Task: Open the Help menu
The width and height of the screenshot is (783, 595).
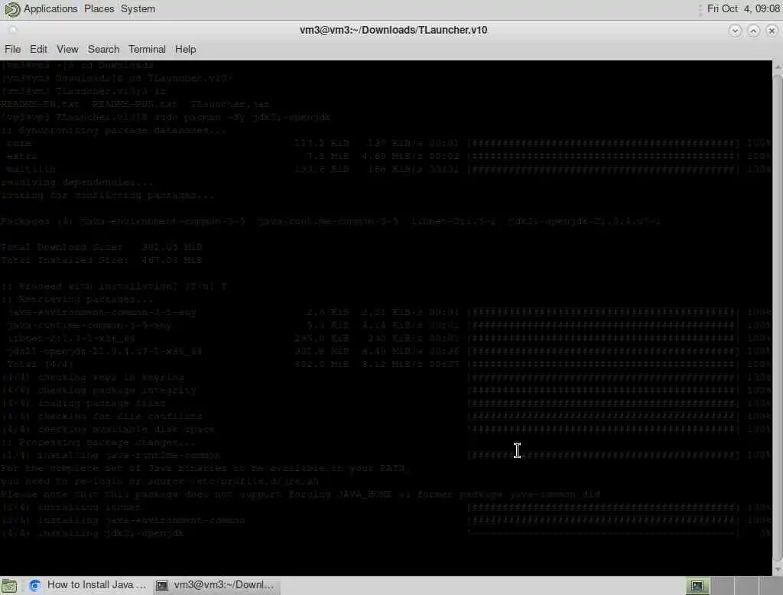Action: pyautogui.click(x=185, y=50)
